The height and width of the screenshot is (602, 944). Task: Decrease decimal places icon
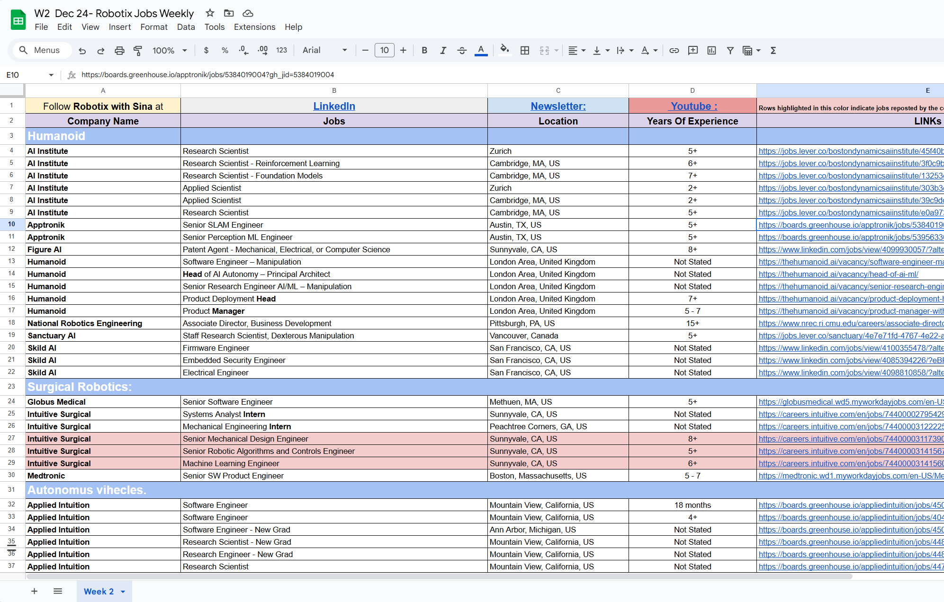pyautogui.click(x=243, y=51)
